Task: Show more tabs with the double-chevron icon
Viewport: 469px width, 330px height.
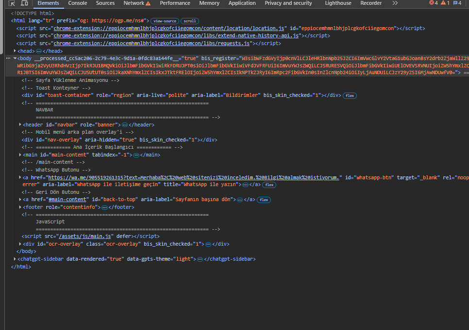Action: click(x=395, y=3)
